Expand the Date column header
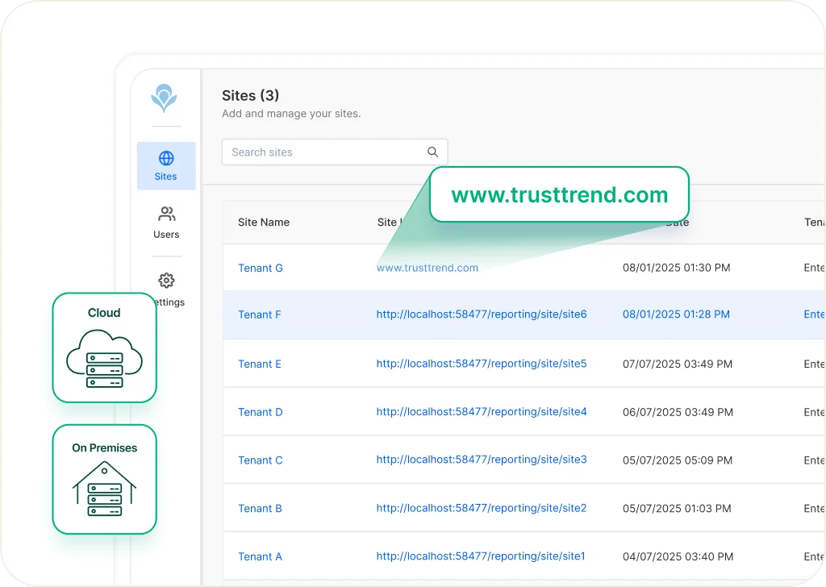 (x=678, y=222)
